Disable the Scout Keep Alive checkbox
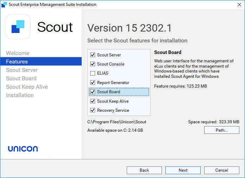Screen dimensions: 245x178 click(93, 101)
